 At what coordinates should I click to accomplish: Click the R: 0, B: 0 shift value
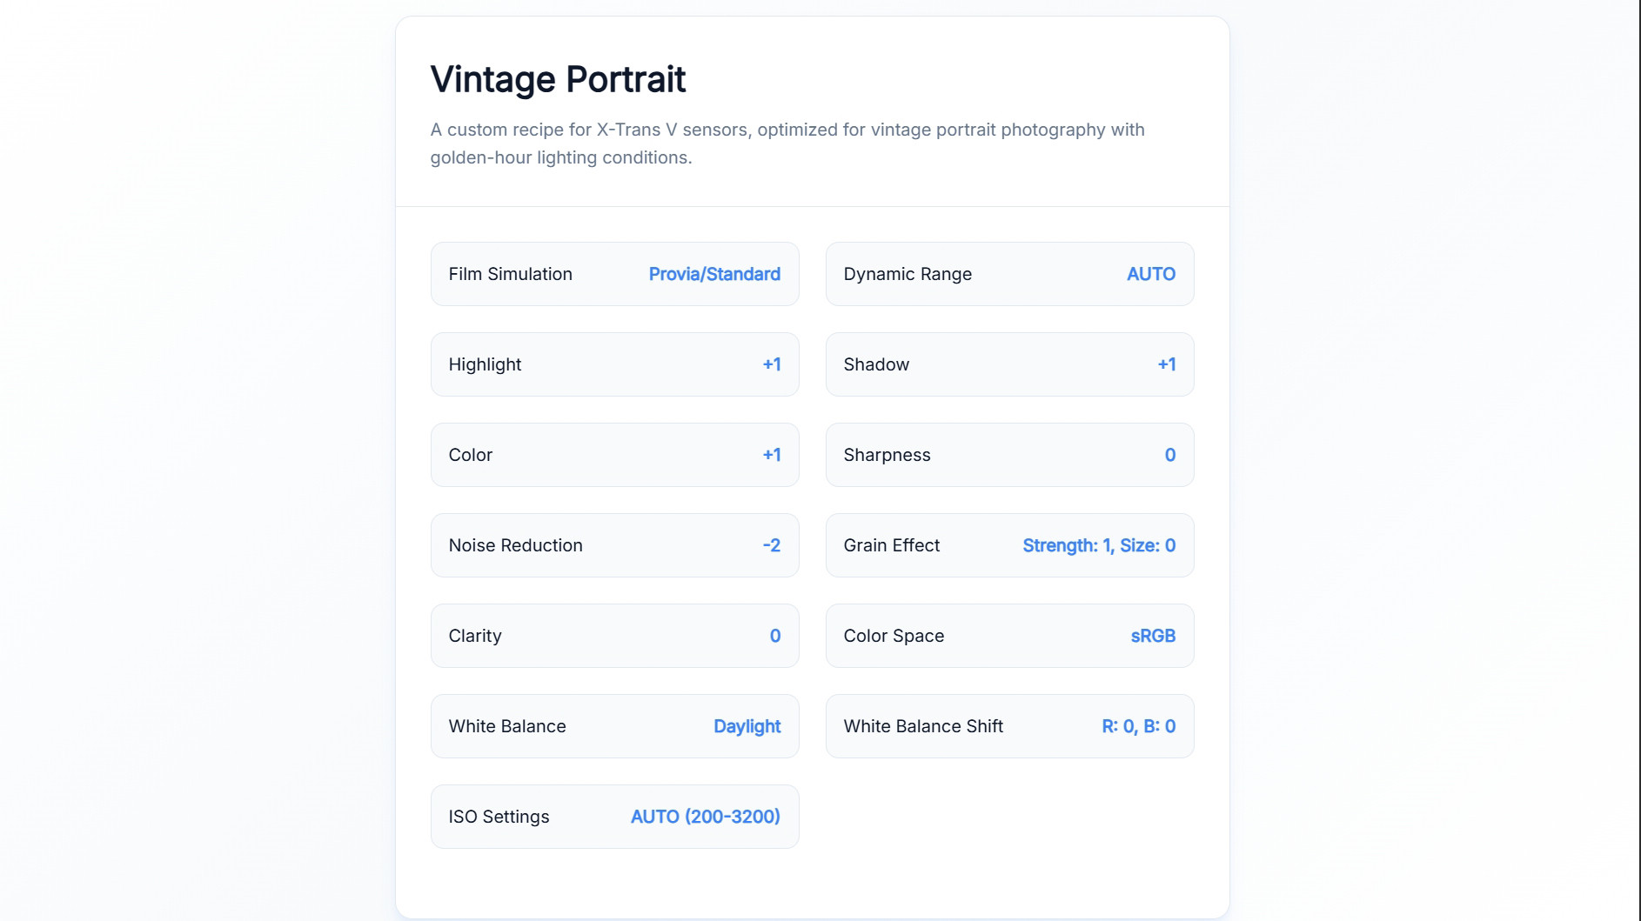[x=1138, y=726]
